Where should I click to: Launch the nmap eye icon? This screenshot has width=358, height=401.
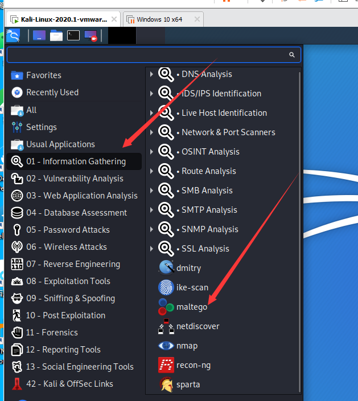pyautogui.click(x=166, y=346)
